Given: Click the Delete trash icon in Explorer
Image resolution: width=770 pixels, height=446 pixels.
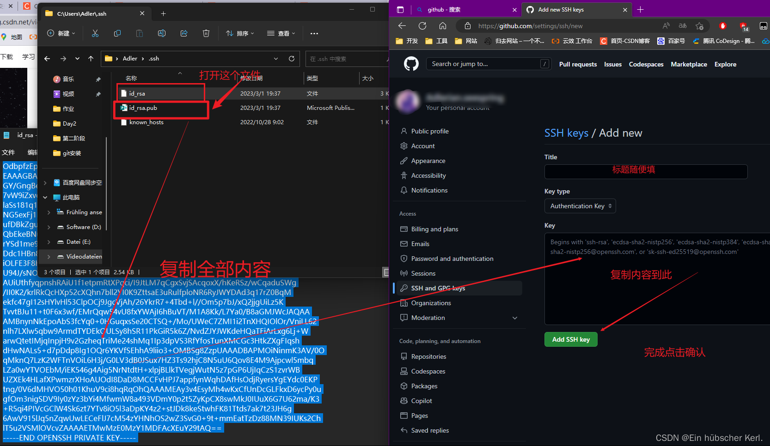Looking at the screenshot, I should point(206,33).
